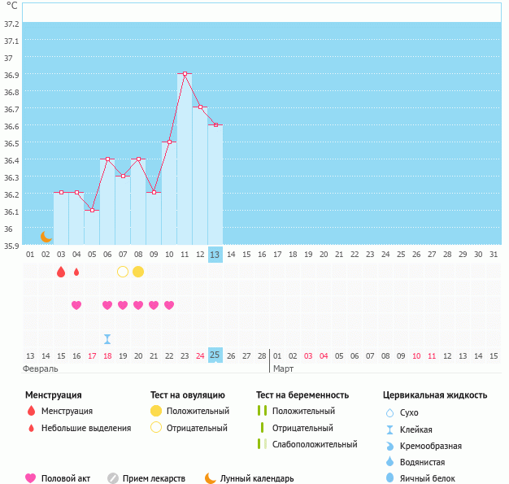
Task: Select the temperature point on day 13
Action: point(215,124)
